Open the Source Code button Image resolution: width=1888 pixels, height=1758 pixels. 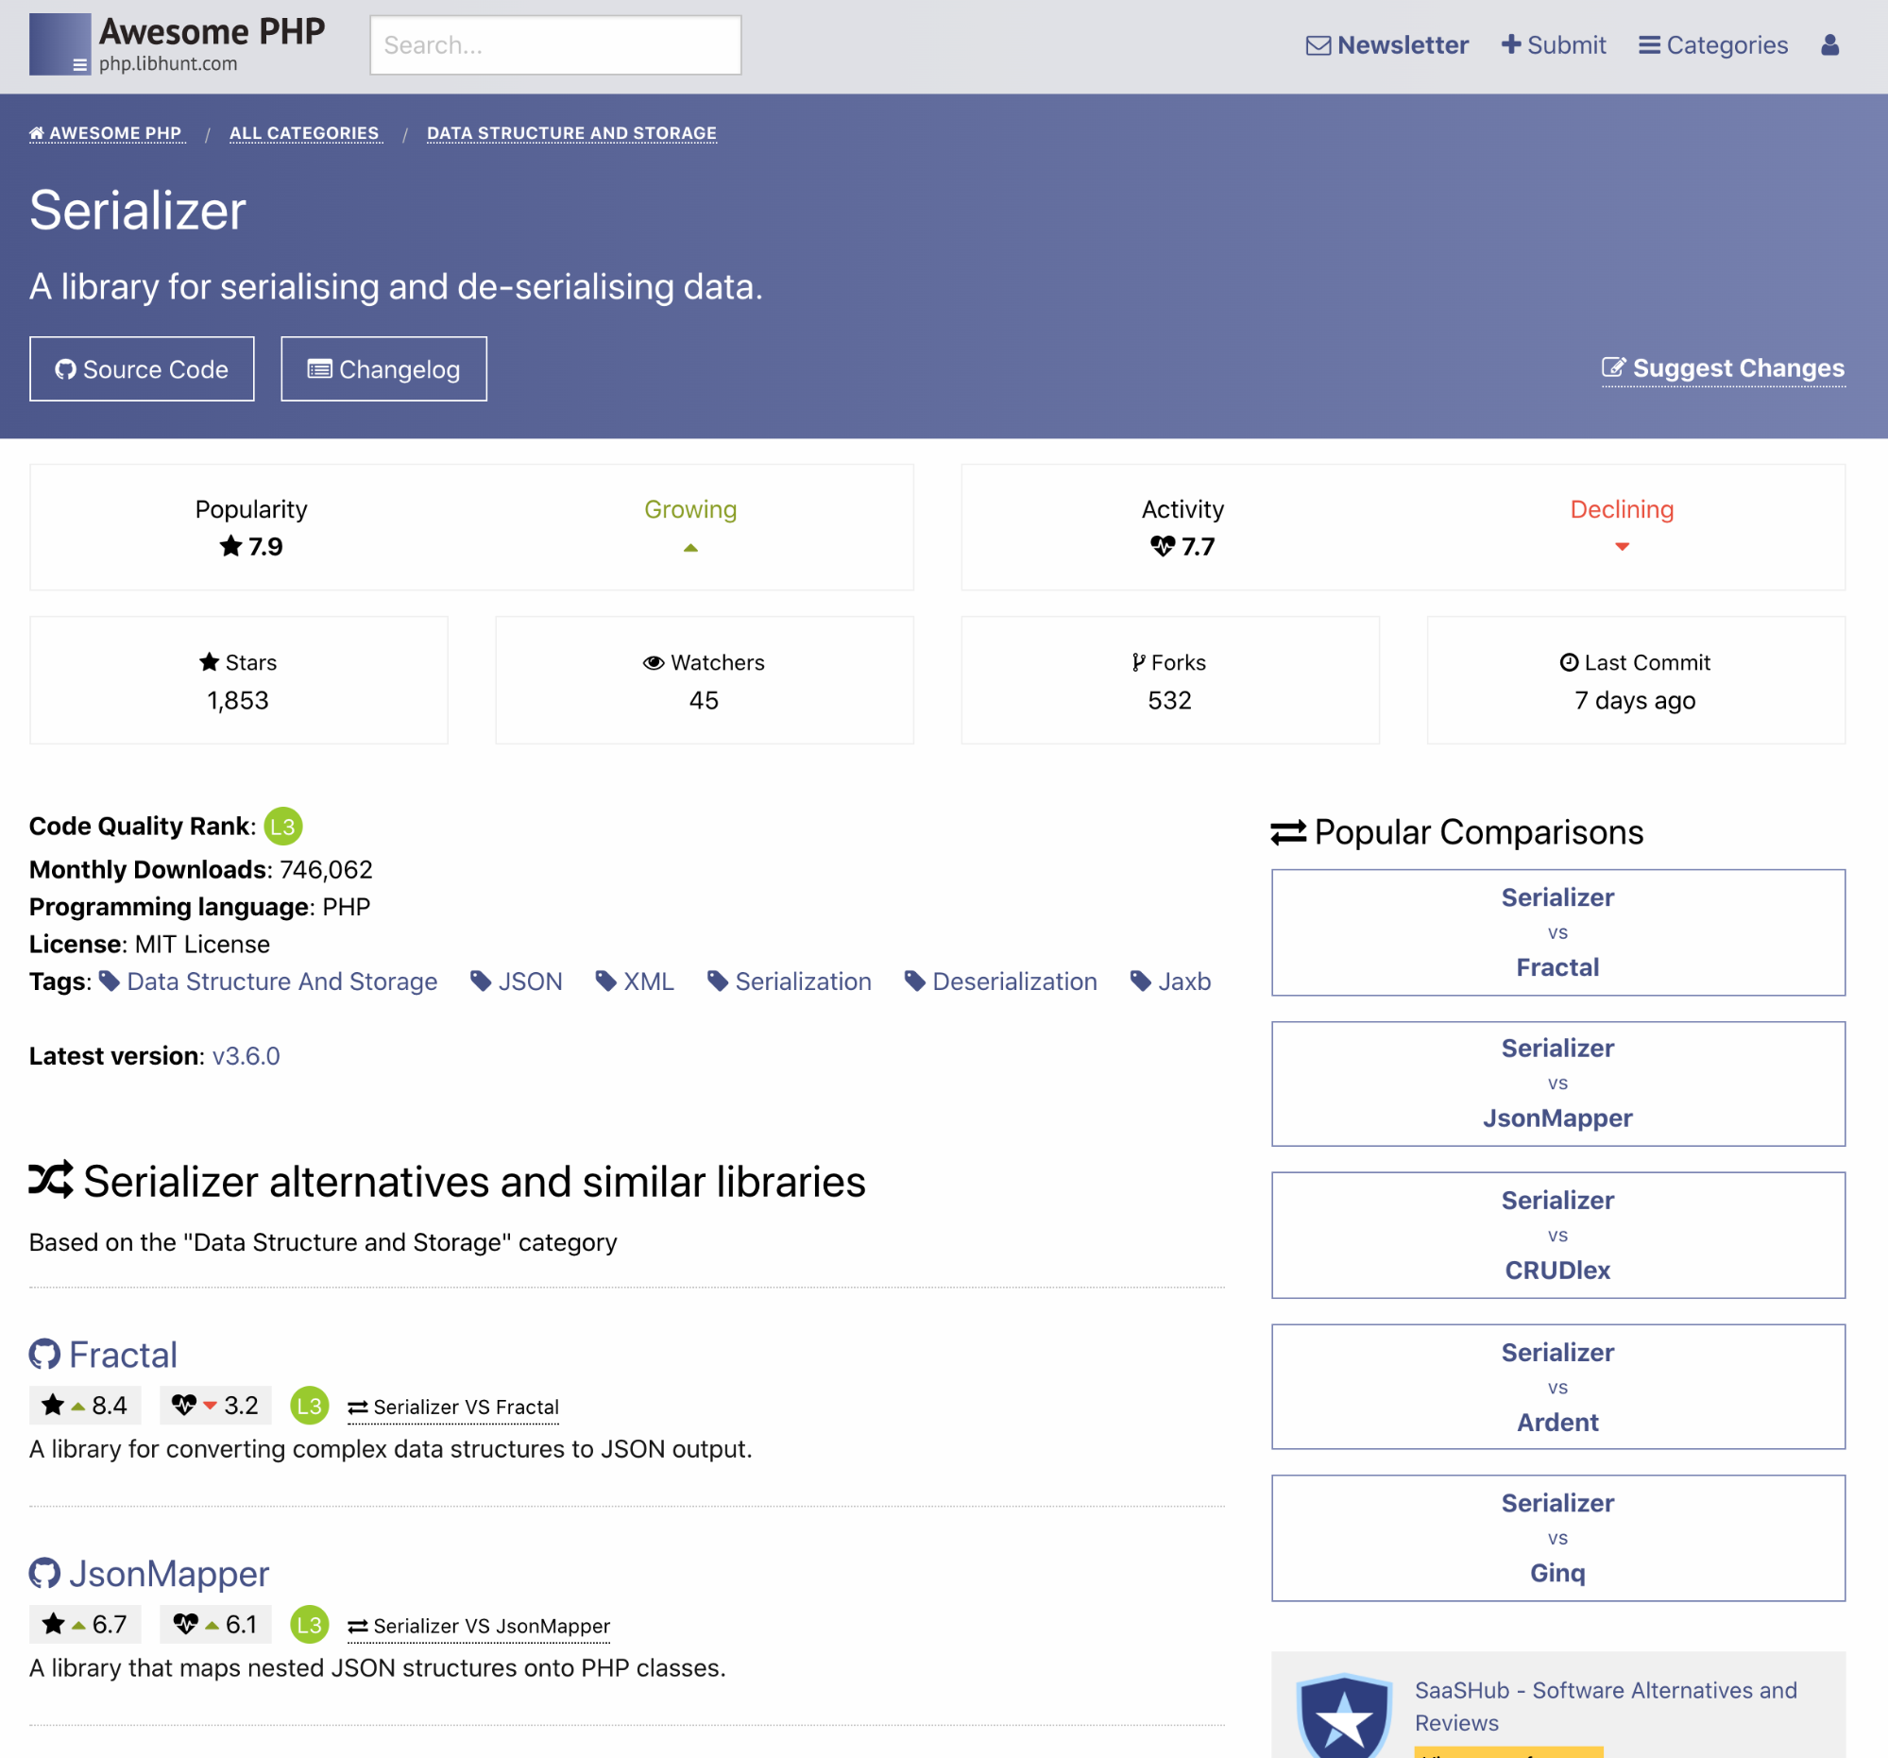click(142, 368)
